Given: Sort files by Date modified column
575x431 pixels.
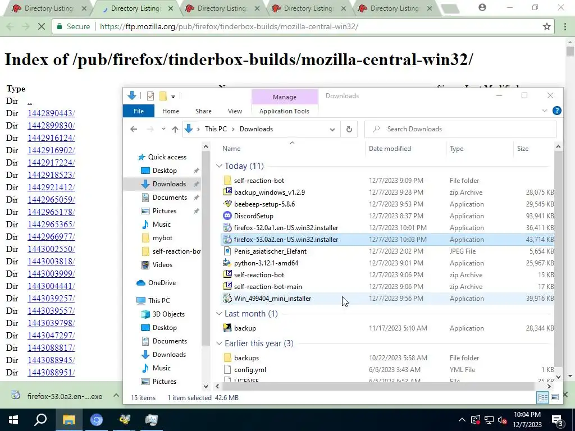Looking at the screenshot, I should [390, 148].
